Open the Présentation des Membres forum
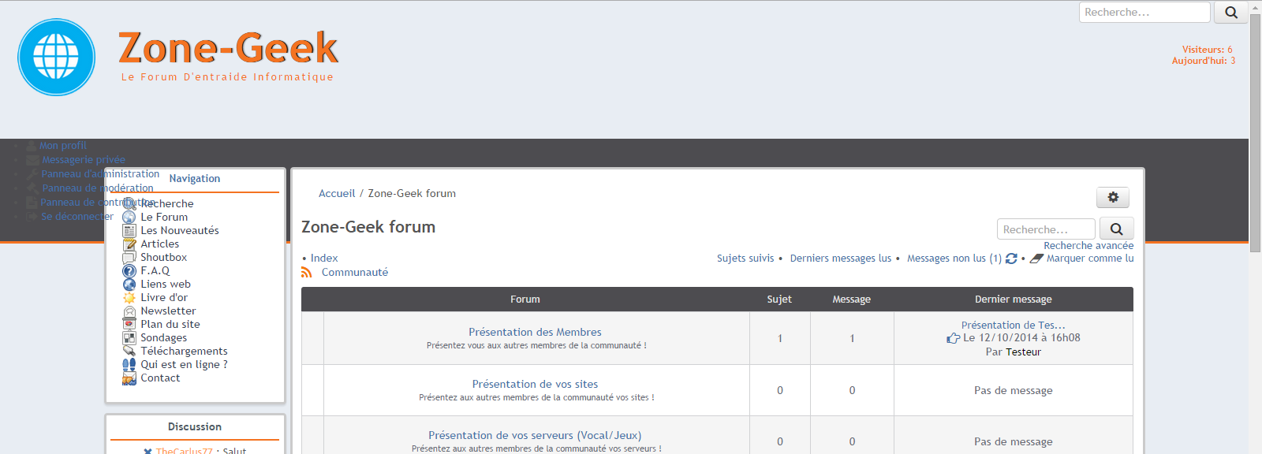Image resolution: width=1262 pixels, height=454 pixels. point(535,333)
